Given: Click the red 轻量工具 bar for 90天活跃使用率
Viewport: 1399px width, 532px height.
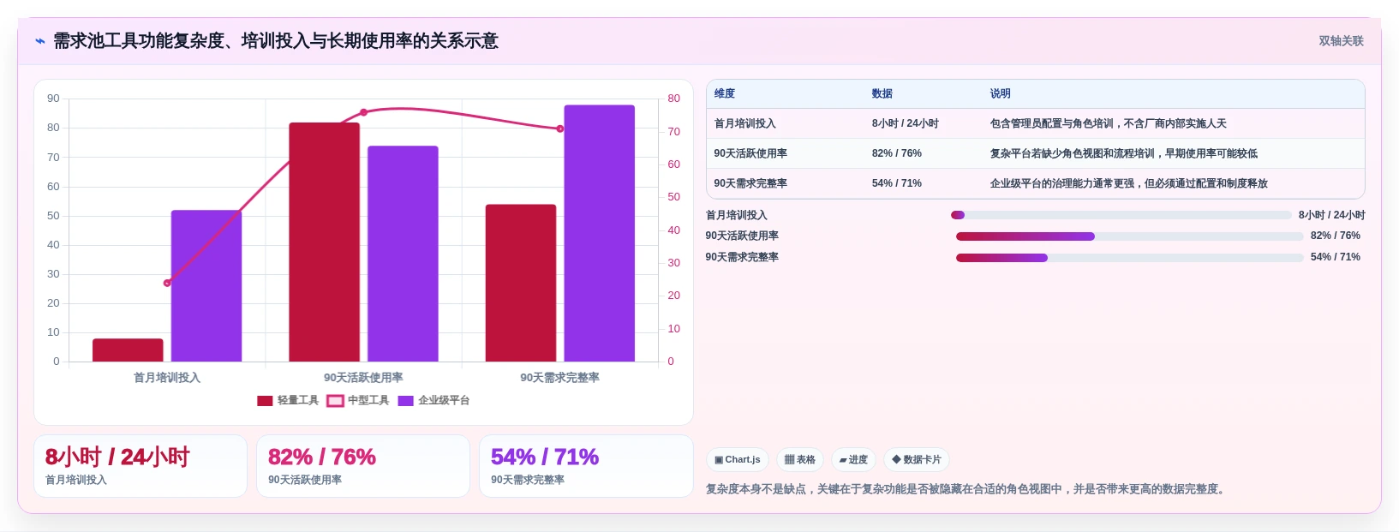Looking at the screenshot, I should coord(325,242).
